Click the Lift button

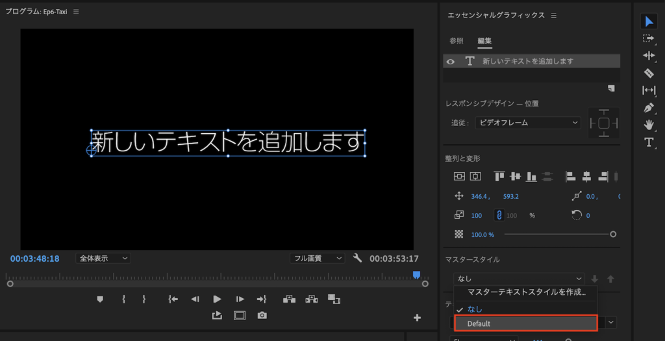(289, 299)
